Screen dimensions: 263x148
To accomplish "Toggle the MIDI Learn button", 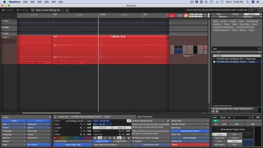I will [x=219, y=144].
